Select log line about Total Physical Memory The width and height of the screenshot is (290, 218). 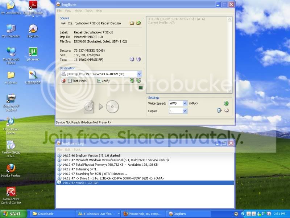click(x=145, y=165)
